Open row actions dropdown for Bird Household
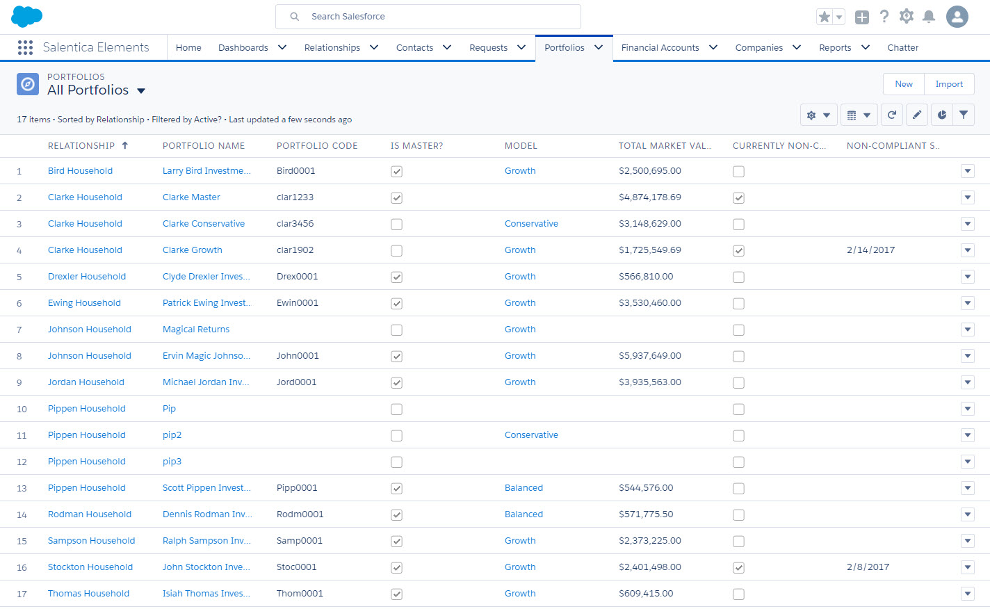This screenshot has width=990, height=609. point(967,171)
